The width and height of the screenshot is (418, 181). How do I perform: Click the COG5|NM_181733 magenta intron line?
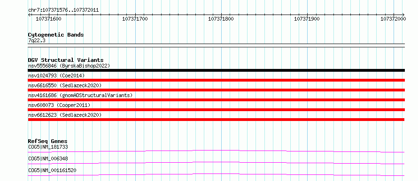(x=216, y=151)
